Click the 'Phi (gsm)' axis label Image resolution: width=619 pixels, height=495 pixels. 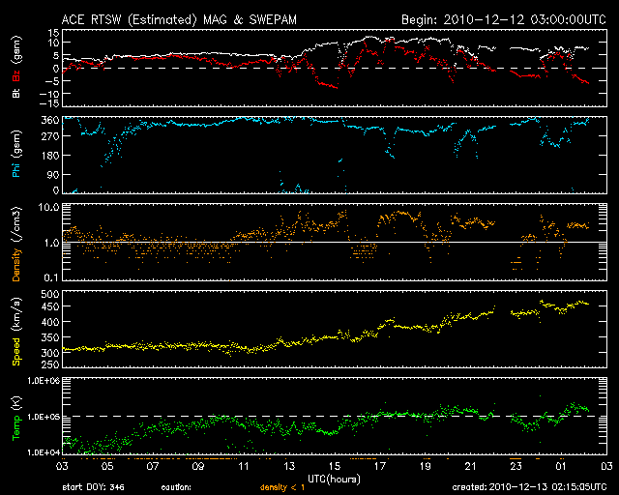click(16, 154)
